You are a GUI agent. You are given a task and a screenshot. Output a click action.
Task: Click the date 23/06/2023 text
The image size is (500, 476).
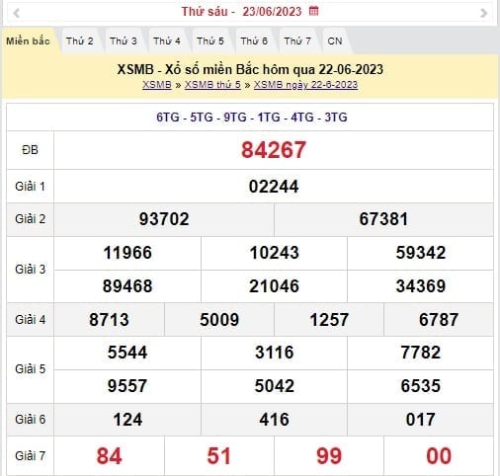[x=272, y=12]
